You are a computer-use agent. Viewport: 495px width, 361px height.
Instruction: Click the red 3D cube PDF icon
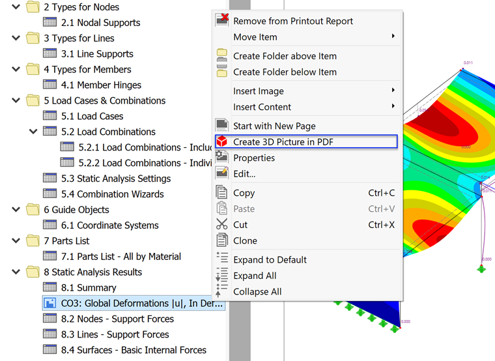pyautogui.click(x=222, y=141)
